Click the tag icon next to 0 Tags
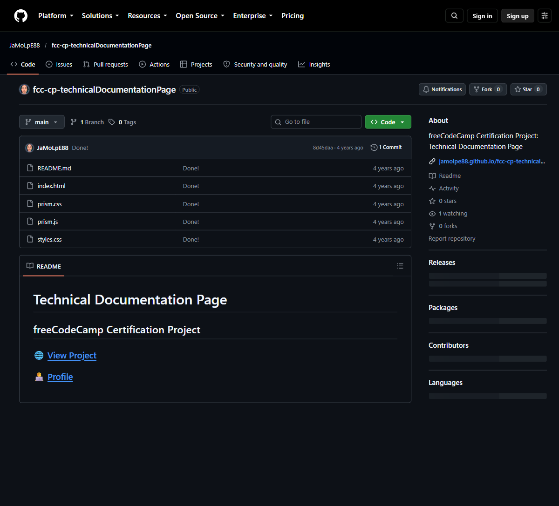 click(x=112, y=122)
